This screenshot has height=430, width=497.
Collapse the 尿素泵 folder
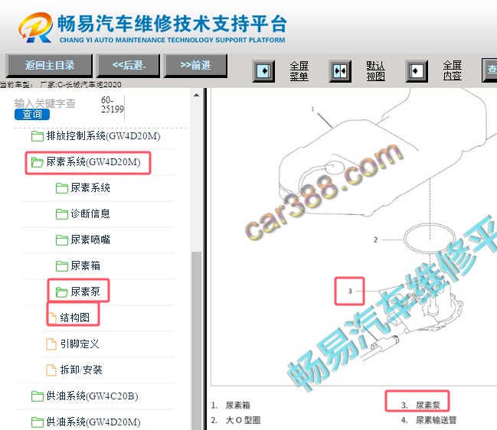coord(85,292)
